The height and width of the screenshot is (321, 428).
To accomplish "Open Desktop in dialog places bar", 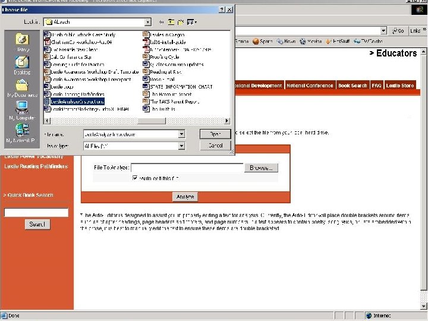I will pos(22,65).
